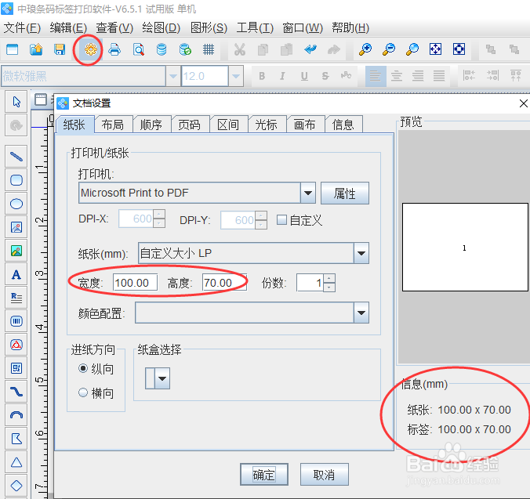Toggle center text alignment
Viewport: 530px width, 499px height.
[x=397, y=76]
